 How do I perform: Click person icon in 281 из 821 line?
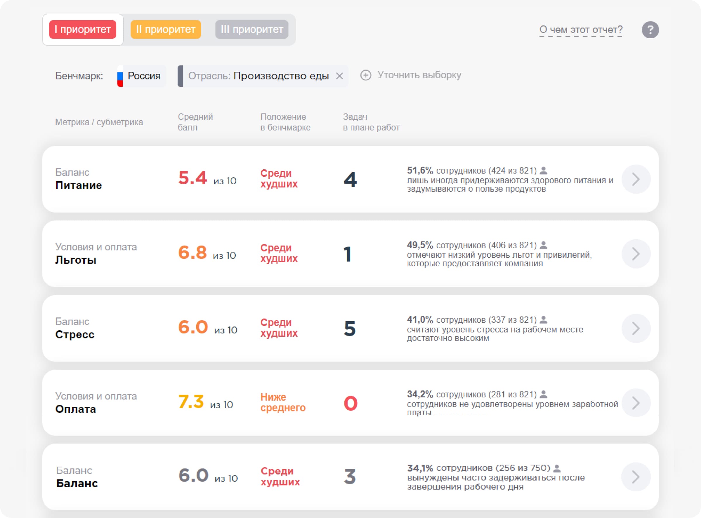(544, 394)
